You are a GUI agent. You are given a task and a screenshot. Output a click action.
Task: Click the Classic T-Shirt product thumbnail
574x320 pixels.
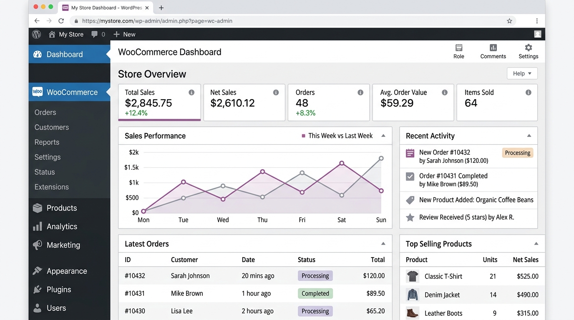[x=413, y=276]
